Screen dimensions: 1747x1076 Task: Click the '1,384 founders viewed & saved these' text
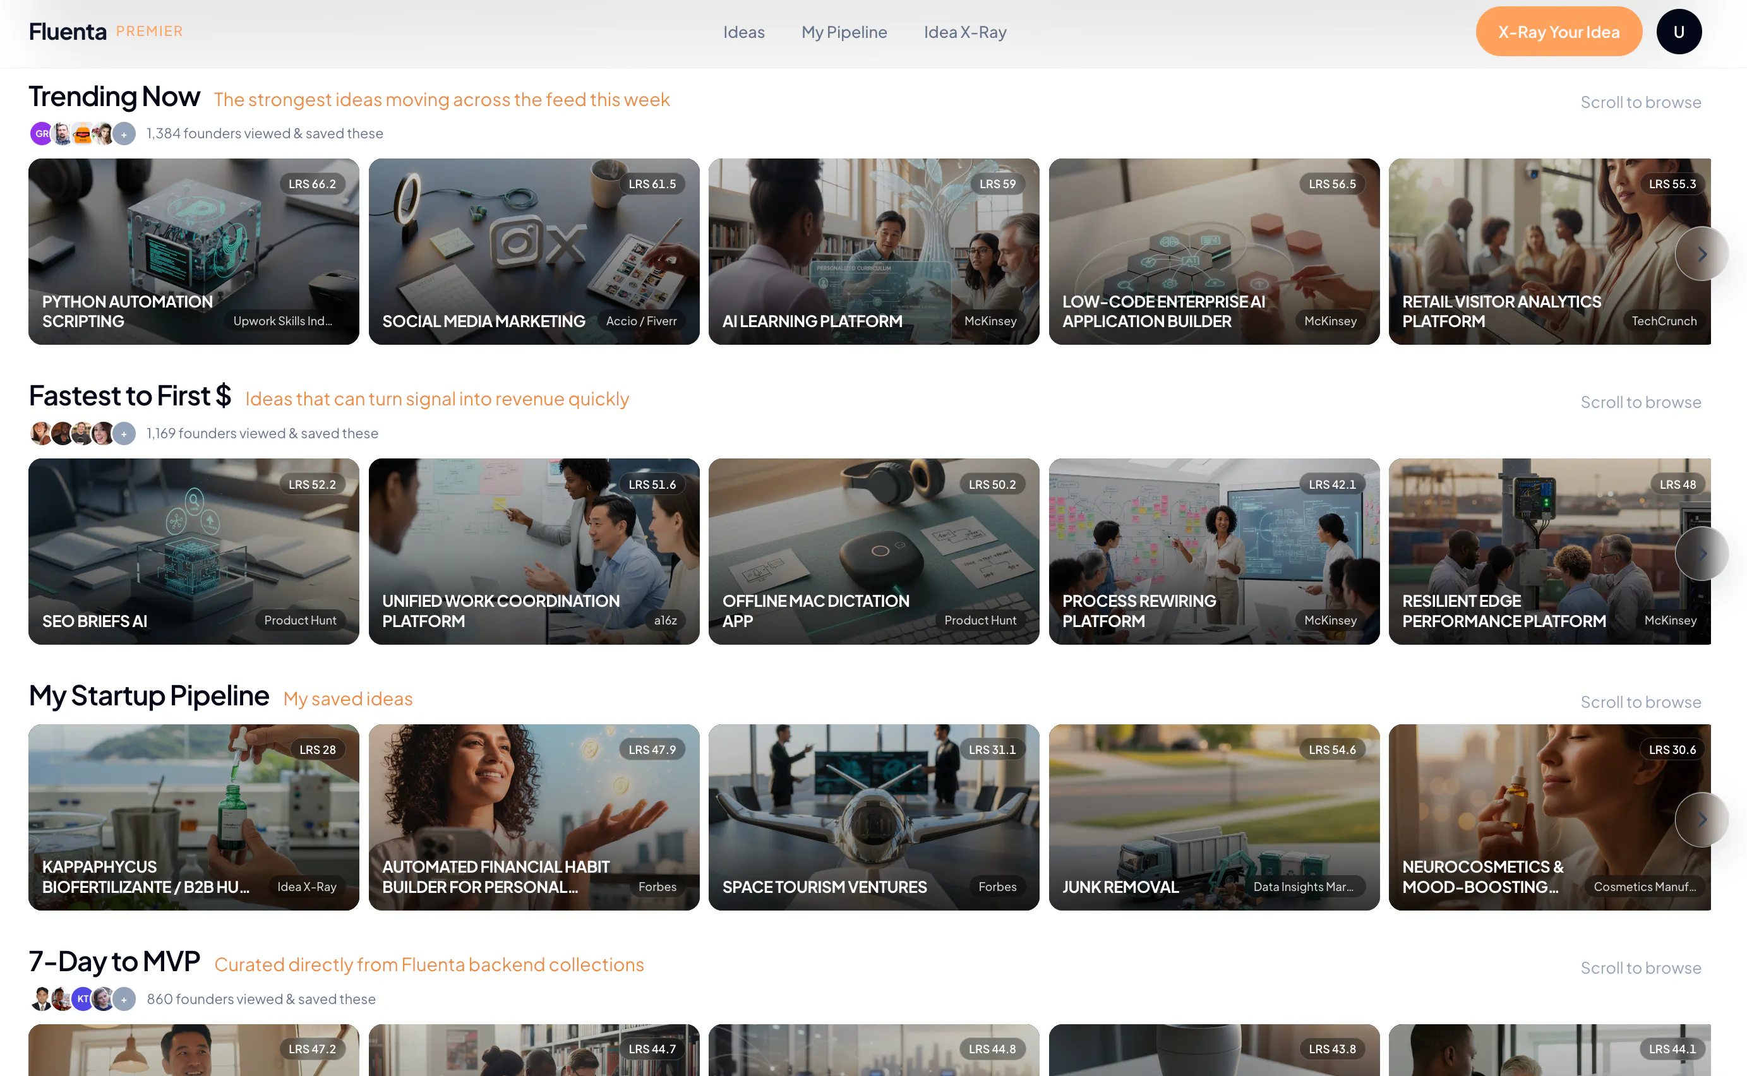click(265, 134)
